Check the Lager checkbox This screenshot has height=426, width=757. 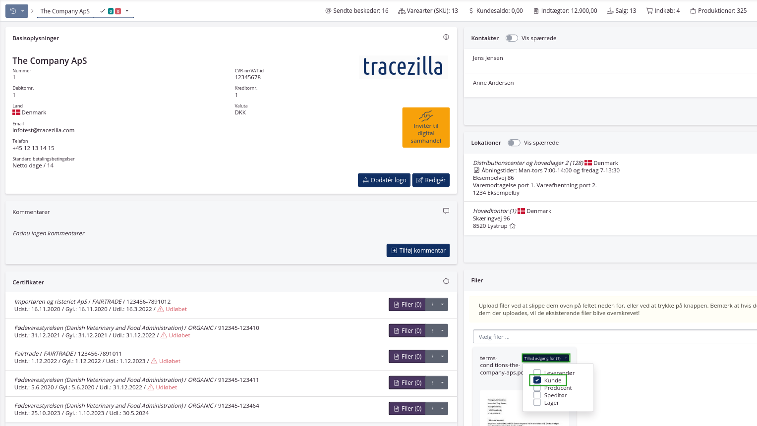[537, 403]
